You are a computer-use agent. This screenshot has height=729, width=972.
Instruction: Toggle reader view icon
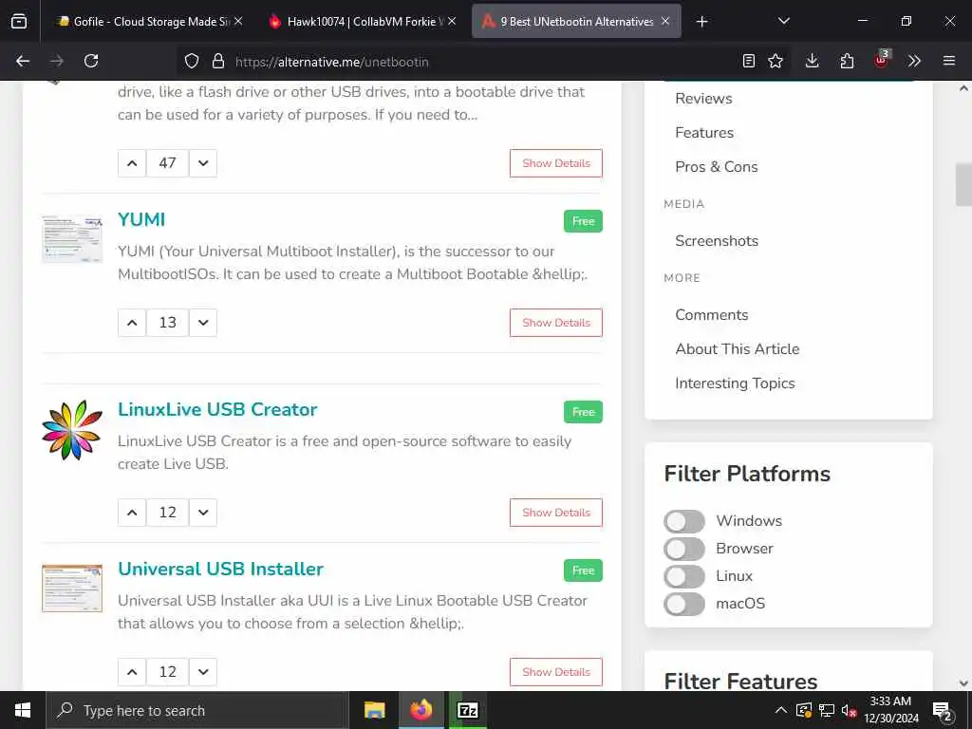(749, 61)
